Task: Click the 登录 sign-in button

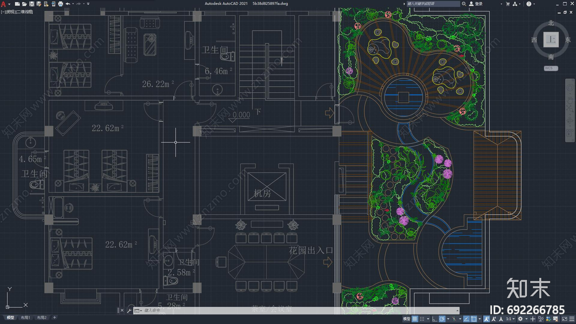Action: tap(479, 4)
